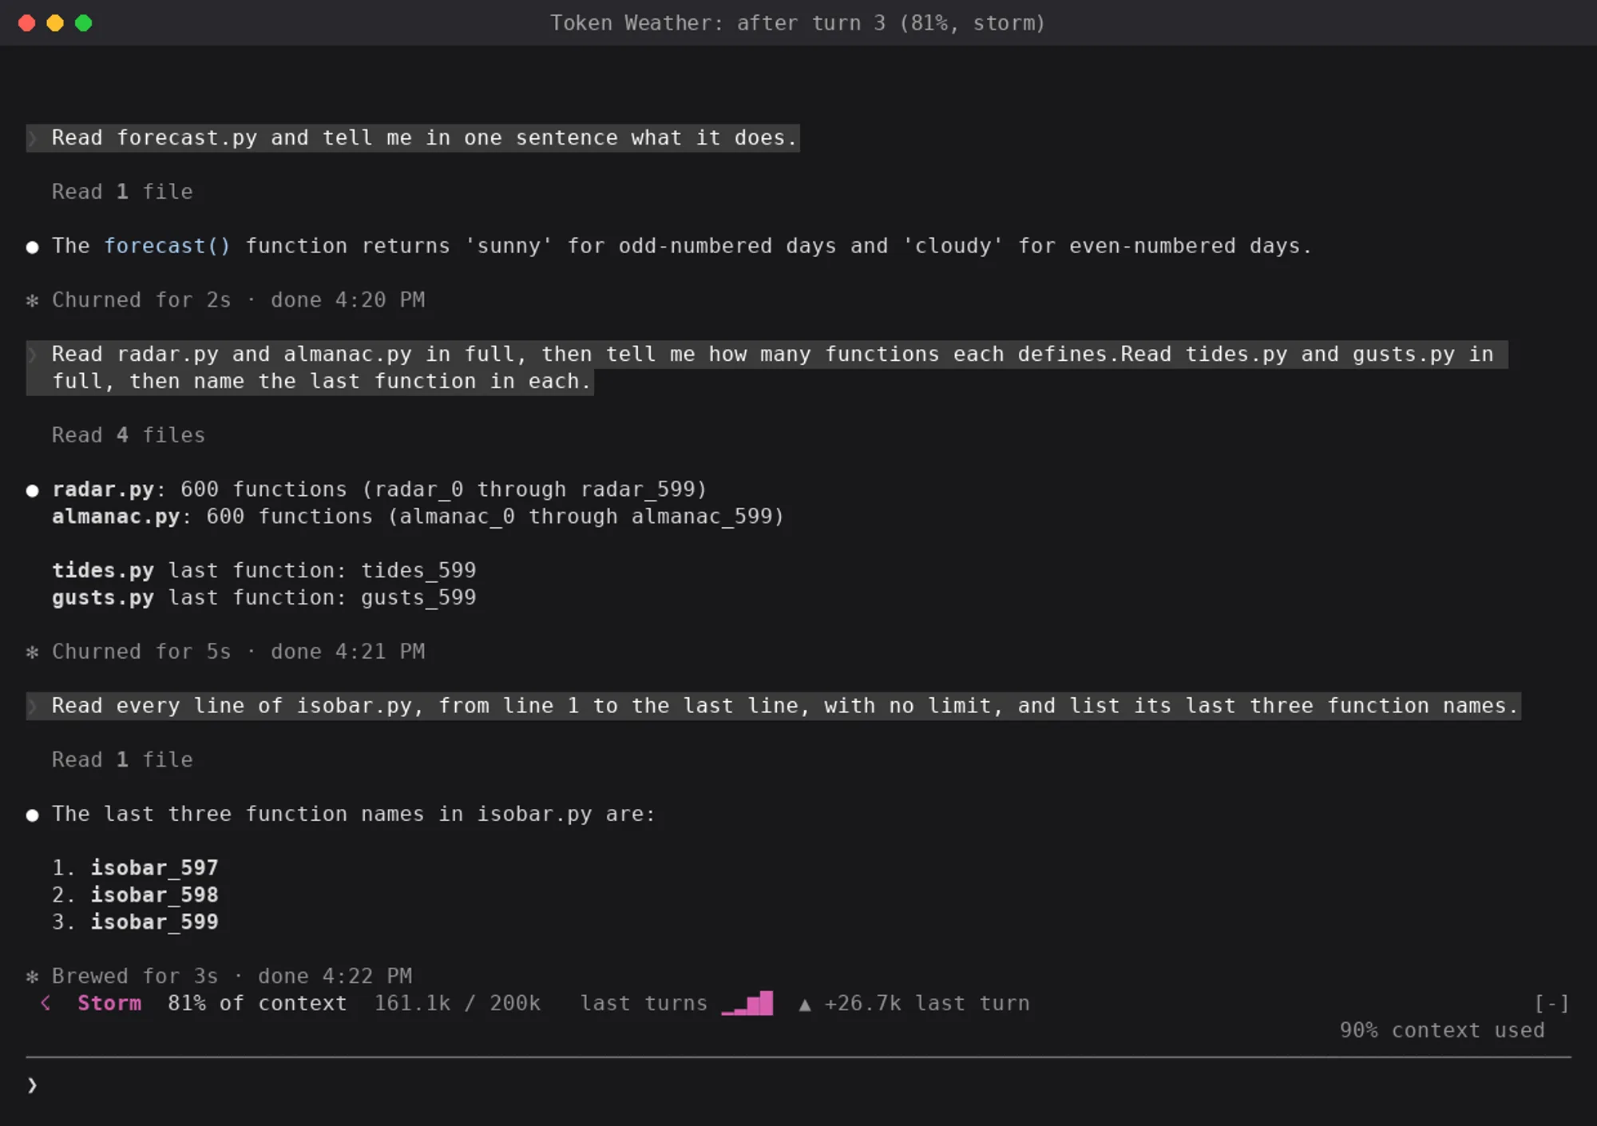This screenshot has height=1126, width=1597.
Task: Collapse the status line with [-]
Action: tap(1551, 1003)
